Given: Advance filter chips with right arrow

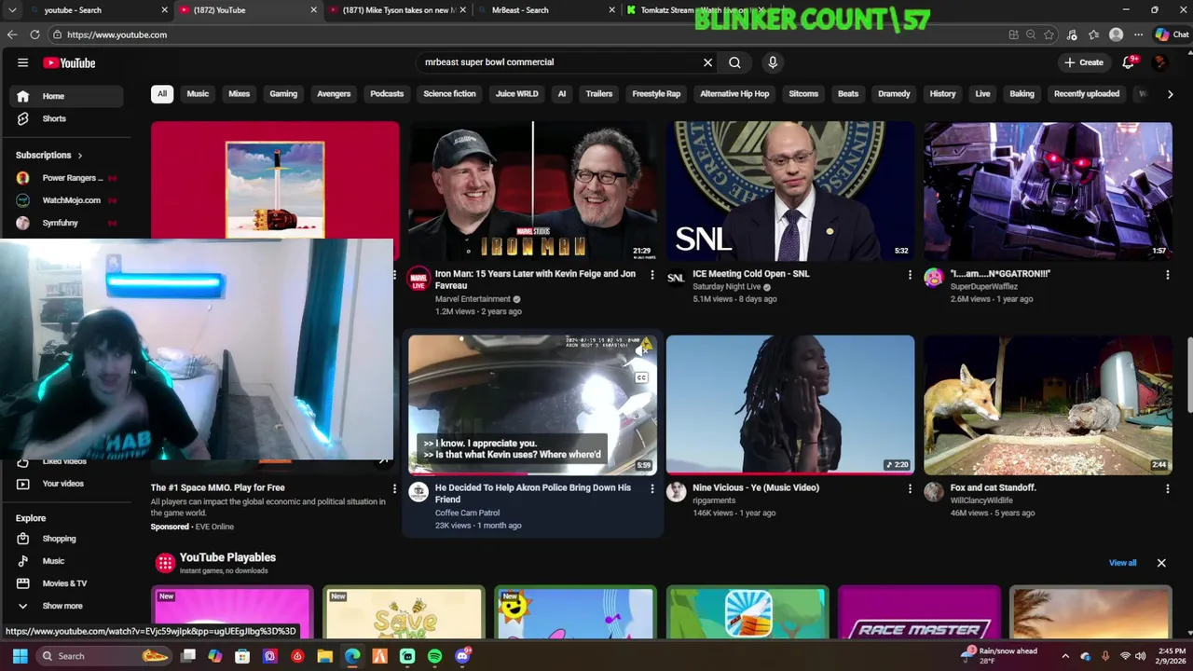Looking at the screenshot, I should 1170,94.
